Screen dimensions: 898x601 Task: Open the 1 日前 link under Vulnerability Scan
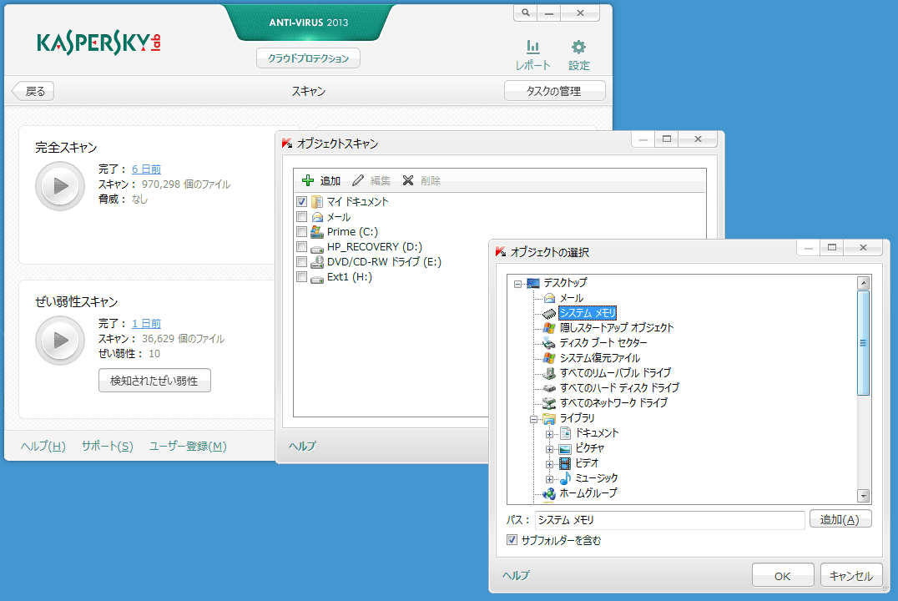pos(146,324)
